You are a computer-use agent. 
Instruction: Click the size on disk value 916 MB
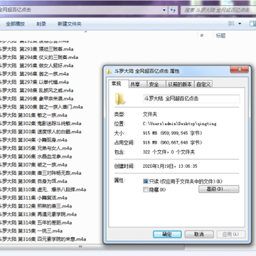coord(172,142)
